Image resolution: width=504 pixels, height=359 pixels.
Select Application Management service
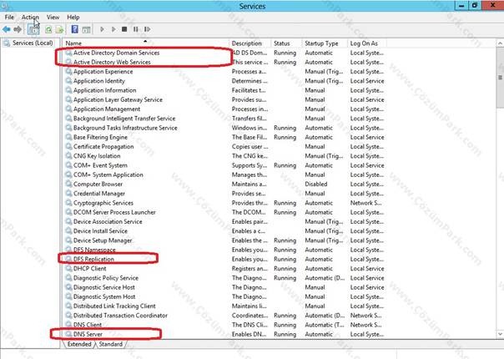click(x=107, y=109)
